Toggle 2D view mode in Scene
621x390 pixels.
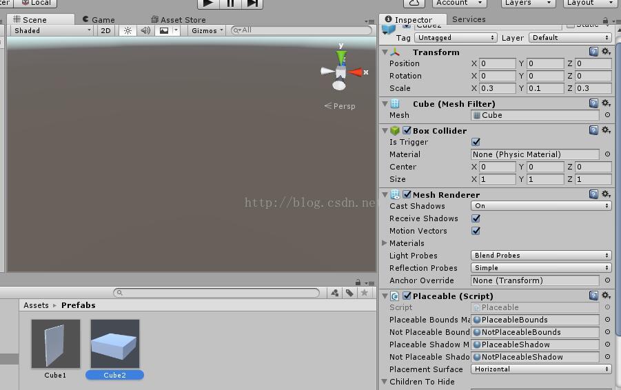coord(105,30)
